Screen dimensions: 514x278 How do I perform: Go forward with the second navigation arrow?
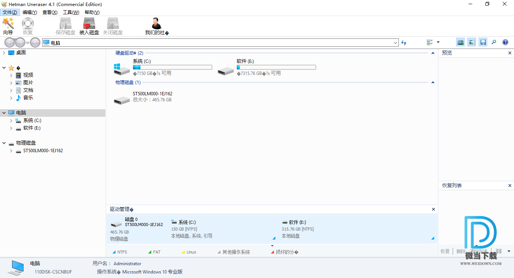[x=20, y=43]
